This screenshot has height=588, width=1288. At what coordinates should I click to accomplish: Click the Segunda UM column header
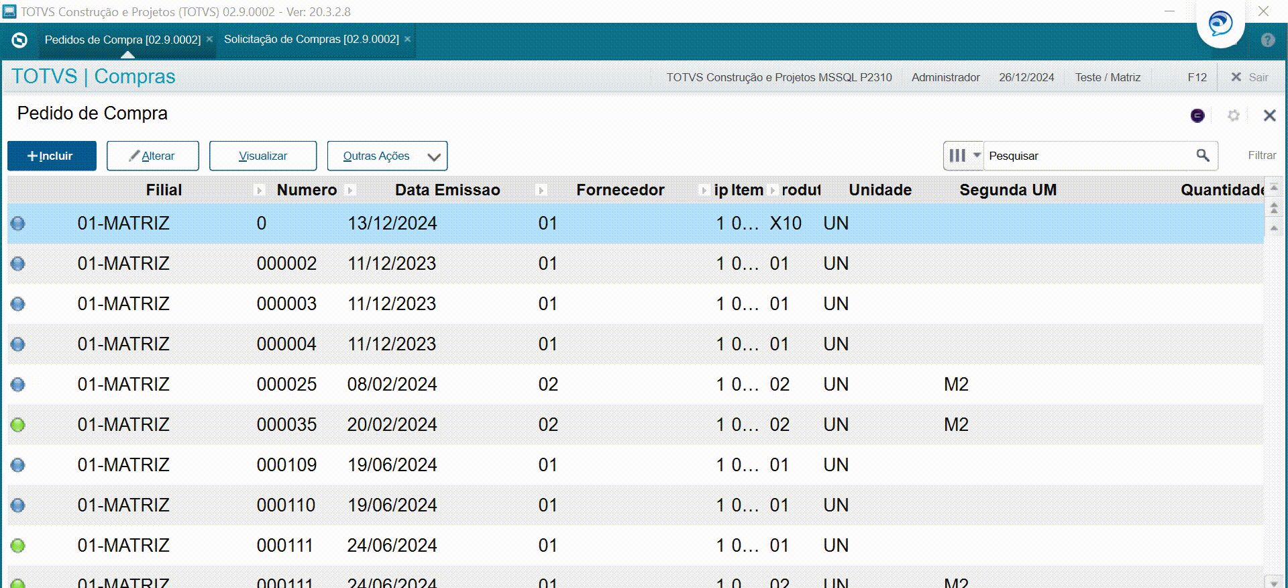point(1008,191)
